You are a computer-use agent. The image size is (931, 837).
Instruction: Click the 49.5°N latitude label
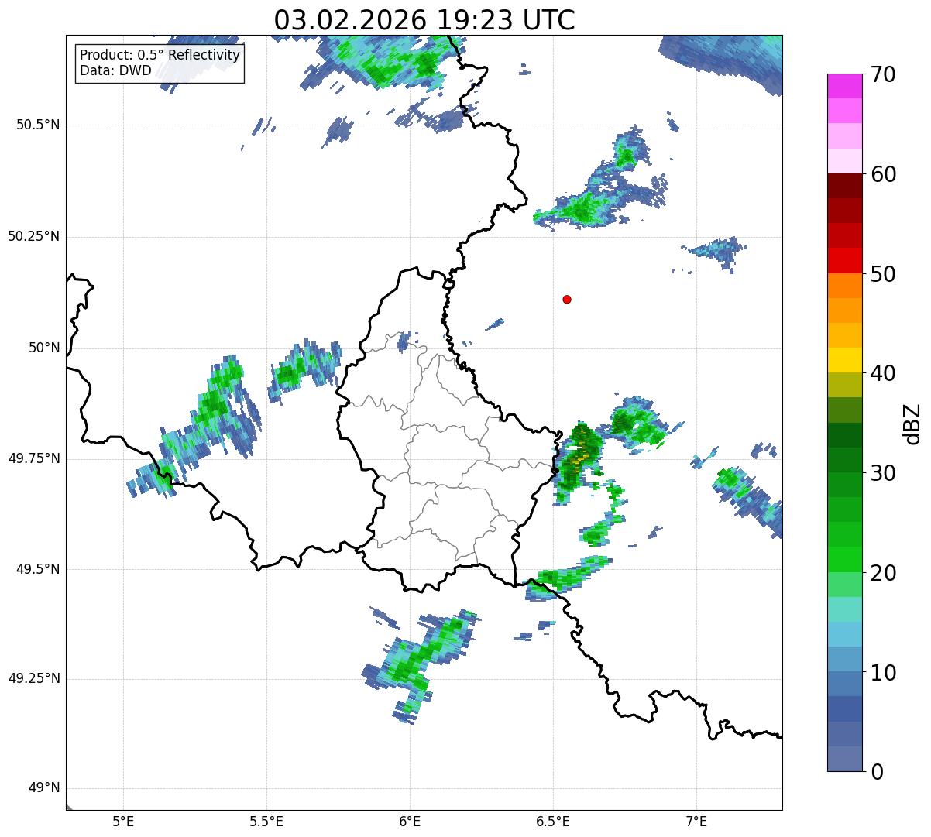tap(38, 569)
